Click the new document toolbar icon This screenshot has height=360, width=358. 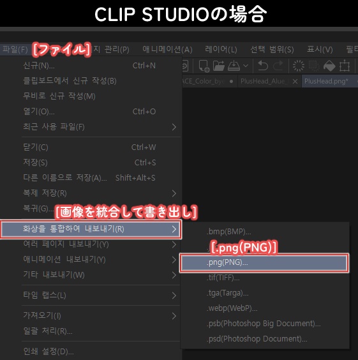[204, 66]
